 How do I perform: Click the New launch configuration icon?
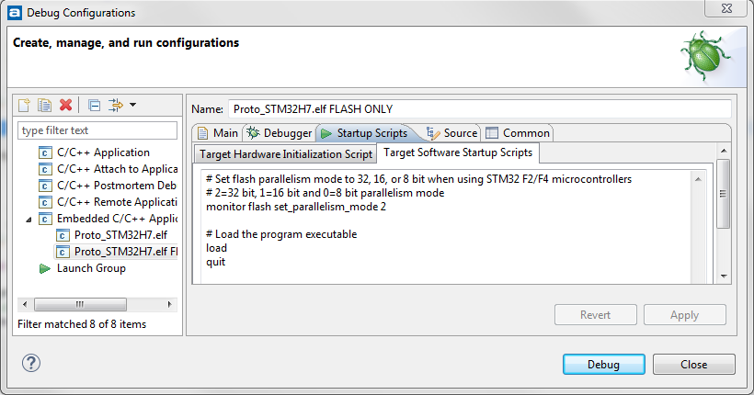(x=25, y=105)
